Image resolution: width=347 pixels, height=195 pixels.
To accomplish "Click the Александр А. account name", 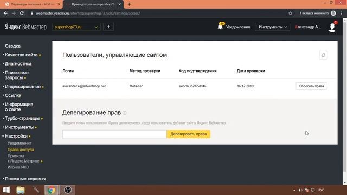I will (308, 27).
